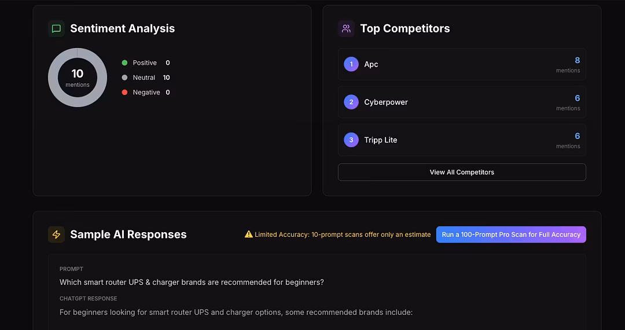Click the Sentiment Analysis chat bubble icon
This screenshot has height=330, width=625.
click(x=56, y=28)
